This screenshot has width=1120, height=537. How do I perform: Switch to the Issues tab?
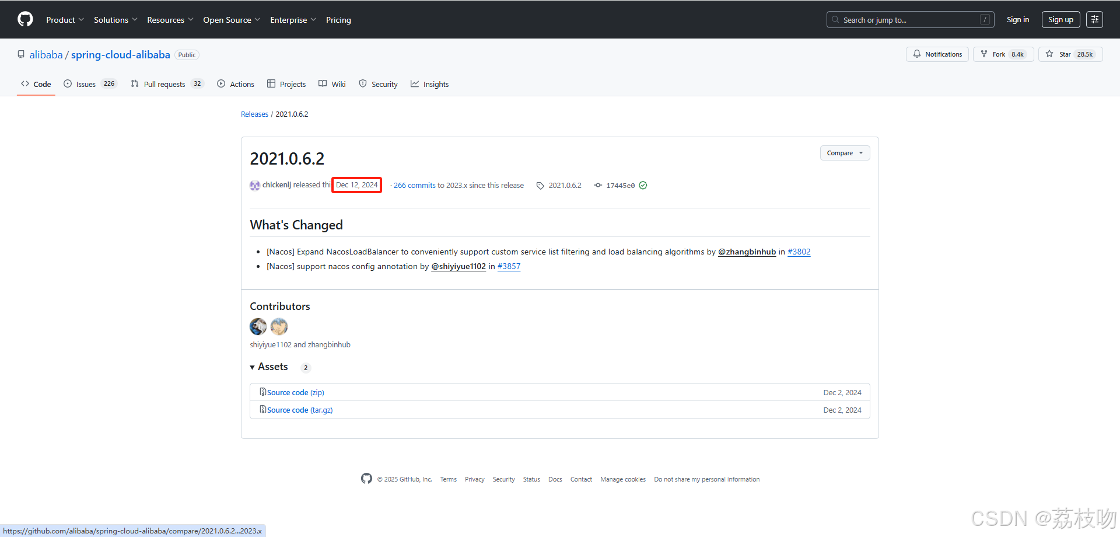click(90, 84)
